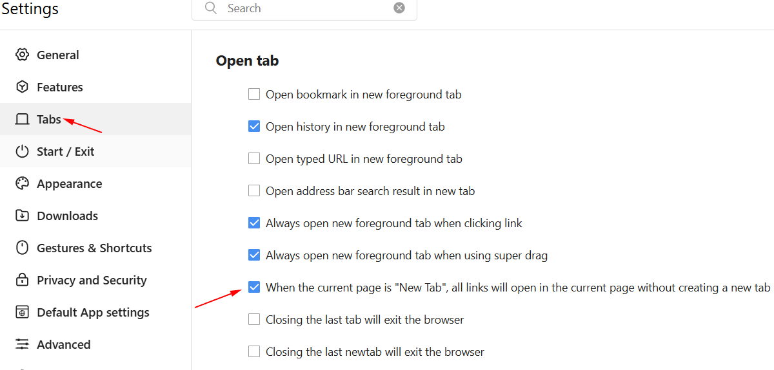This screenshot has height=370, width=774.
Task: Click the Start / Exit power icon
Action: coord(23,151)
